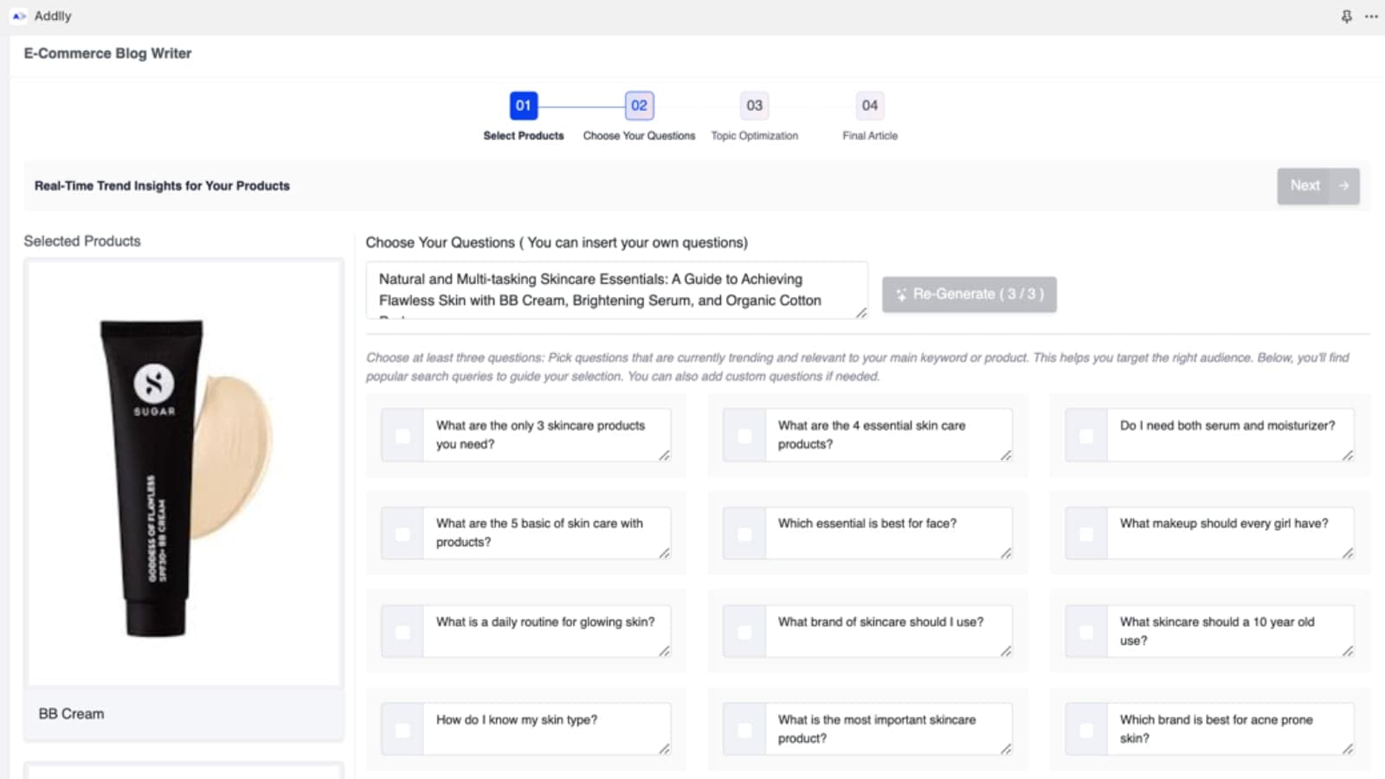Tick 'What is a daily routine for glowing skin?' checkbox
1385x779 pixels.
[403, 633]
